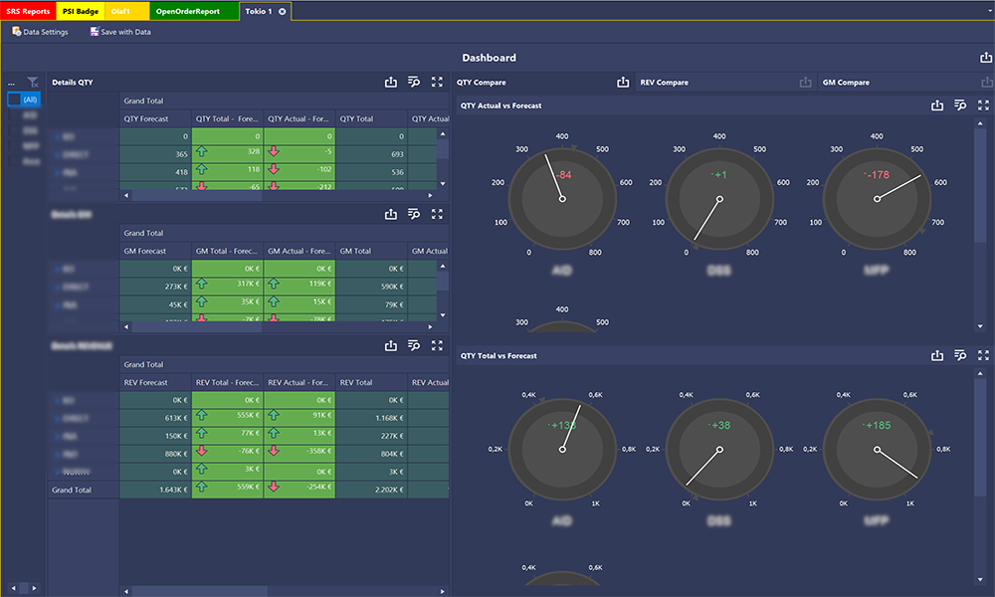Expand the QTY row with Forecast 365
995x597 pixels.
[56, 154]
